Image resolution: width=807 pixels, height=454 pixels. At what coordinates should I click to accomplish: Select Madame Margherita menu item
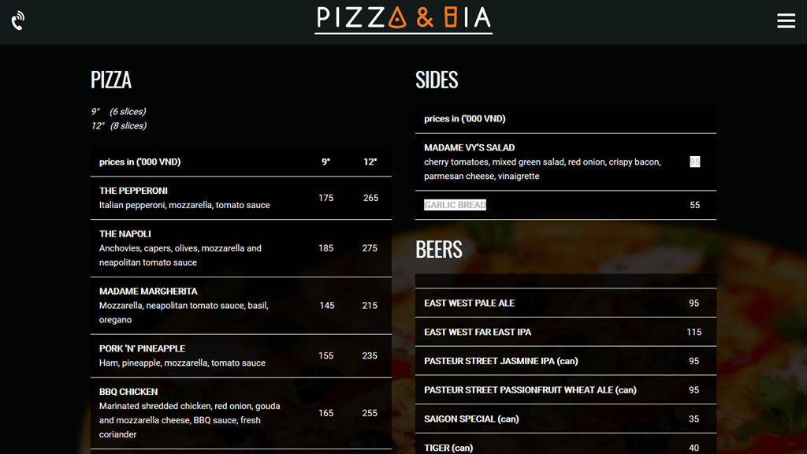147,292
